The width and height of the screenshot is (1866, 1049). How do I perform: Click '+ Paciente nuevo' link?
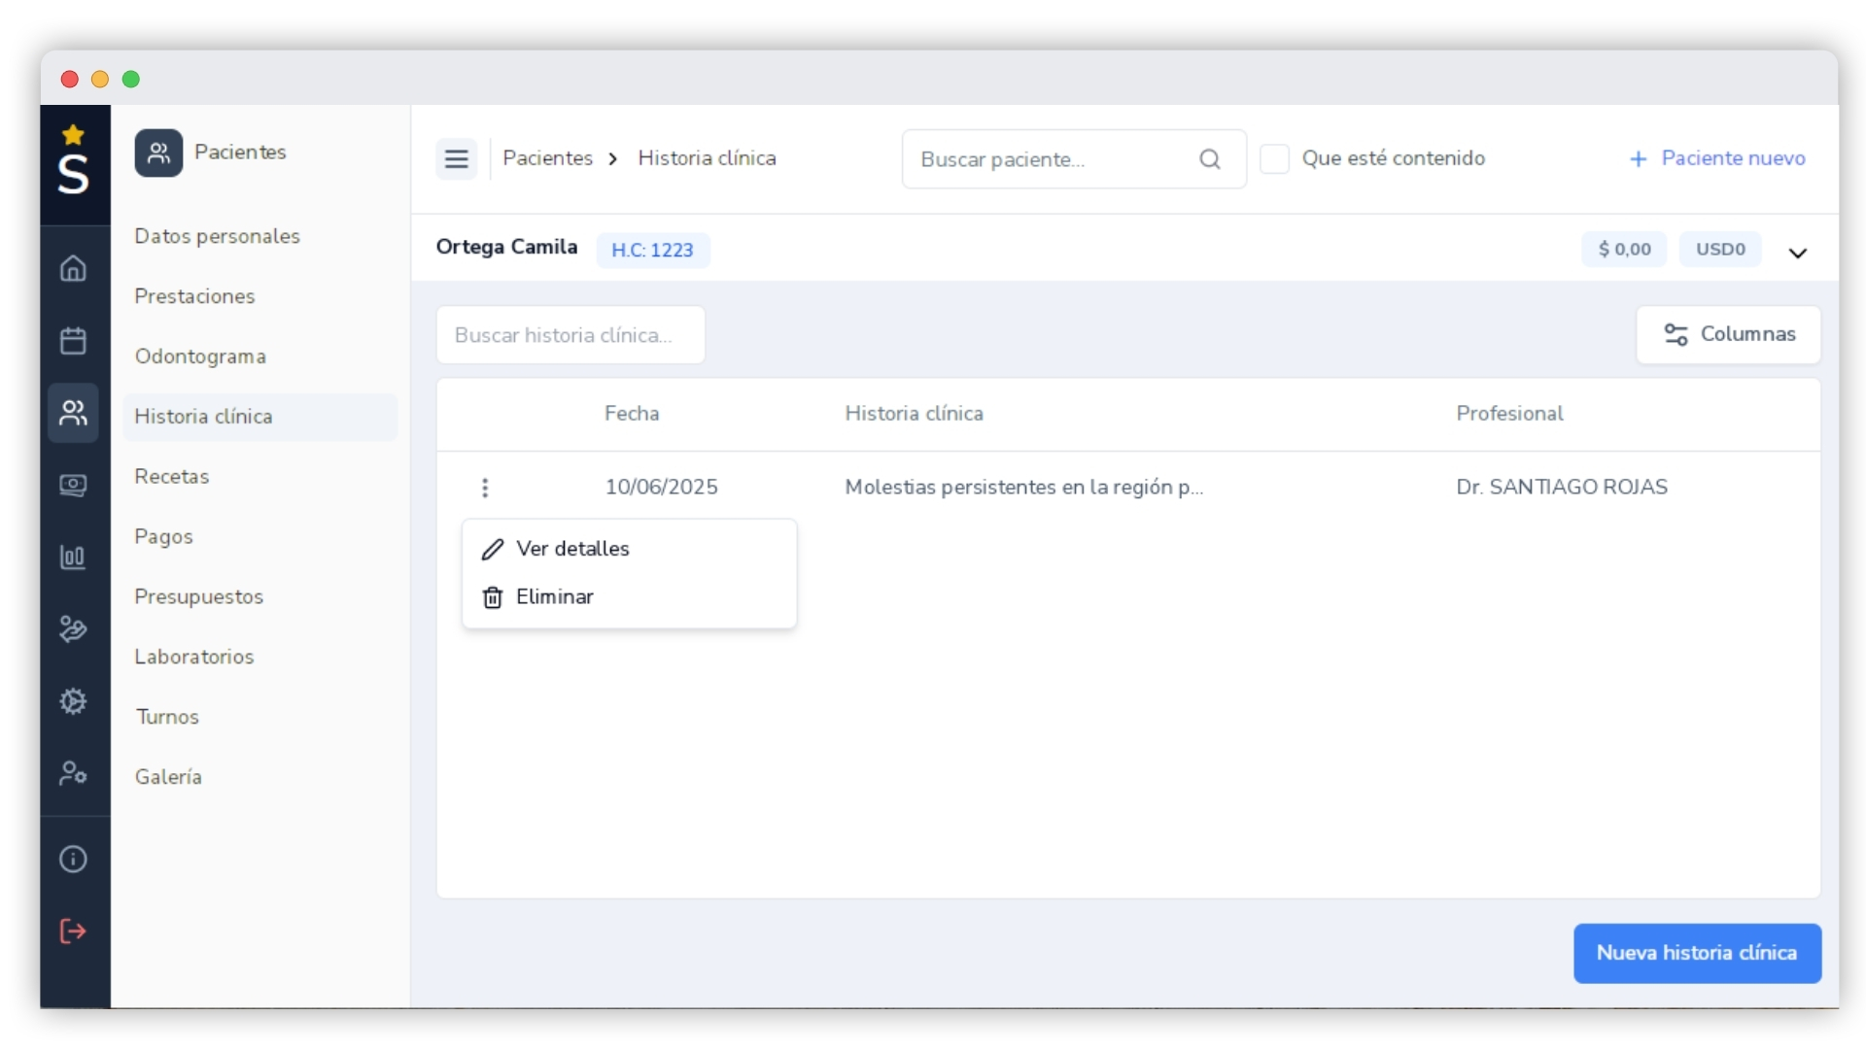pos(1717,158)
